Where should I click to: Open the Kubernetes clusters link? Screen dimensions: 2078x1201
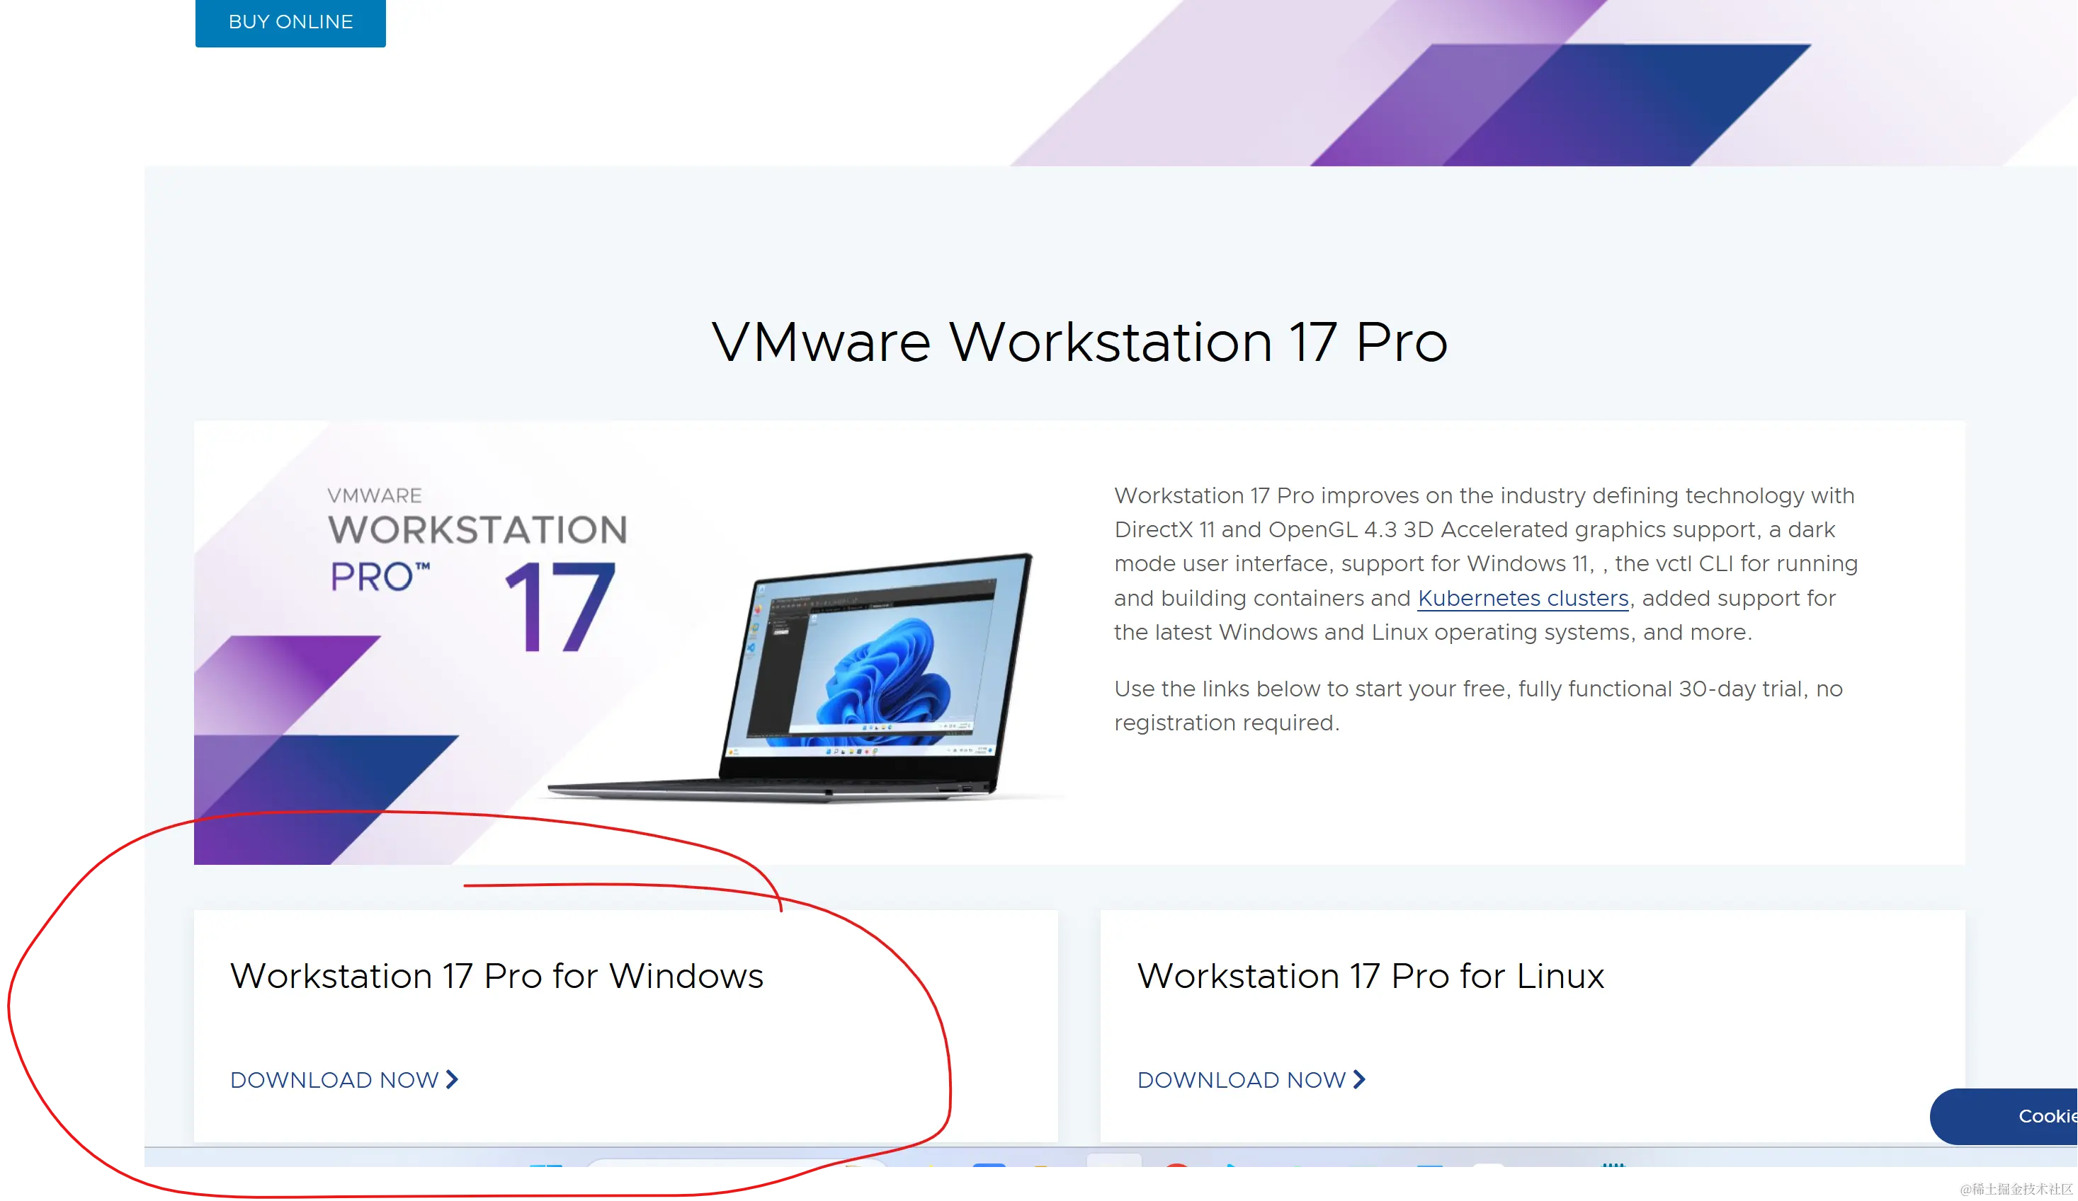1523,598
